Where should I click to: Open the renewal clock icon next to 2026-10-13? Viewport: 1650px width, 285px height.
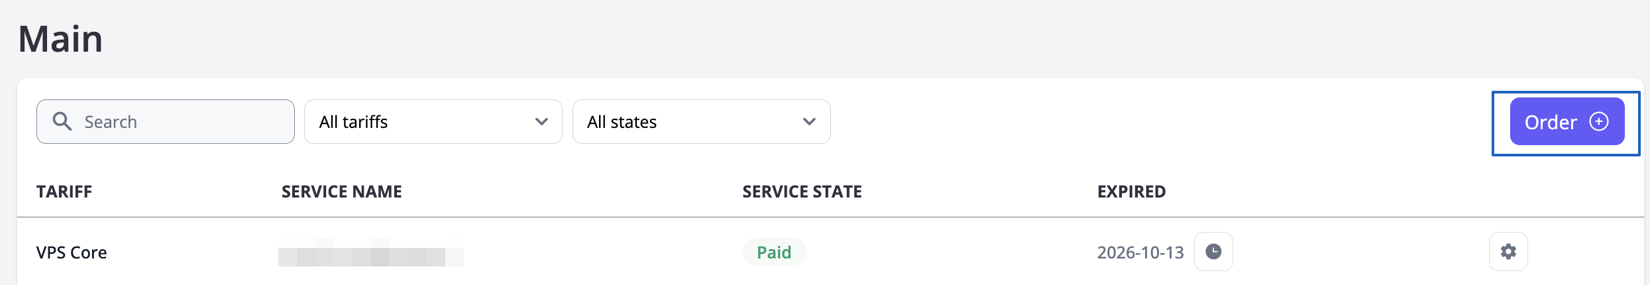pyautogui.click(x=1213, y=252)
